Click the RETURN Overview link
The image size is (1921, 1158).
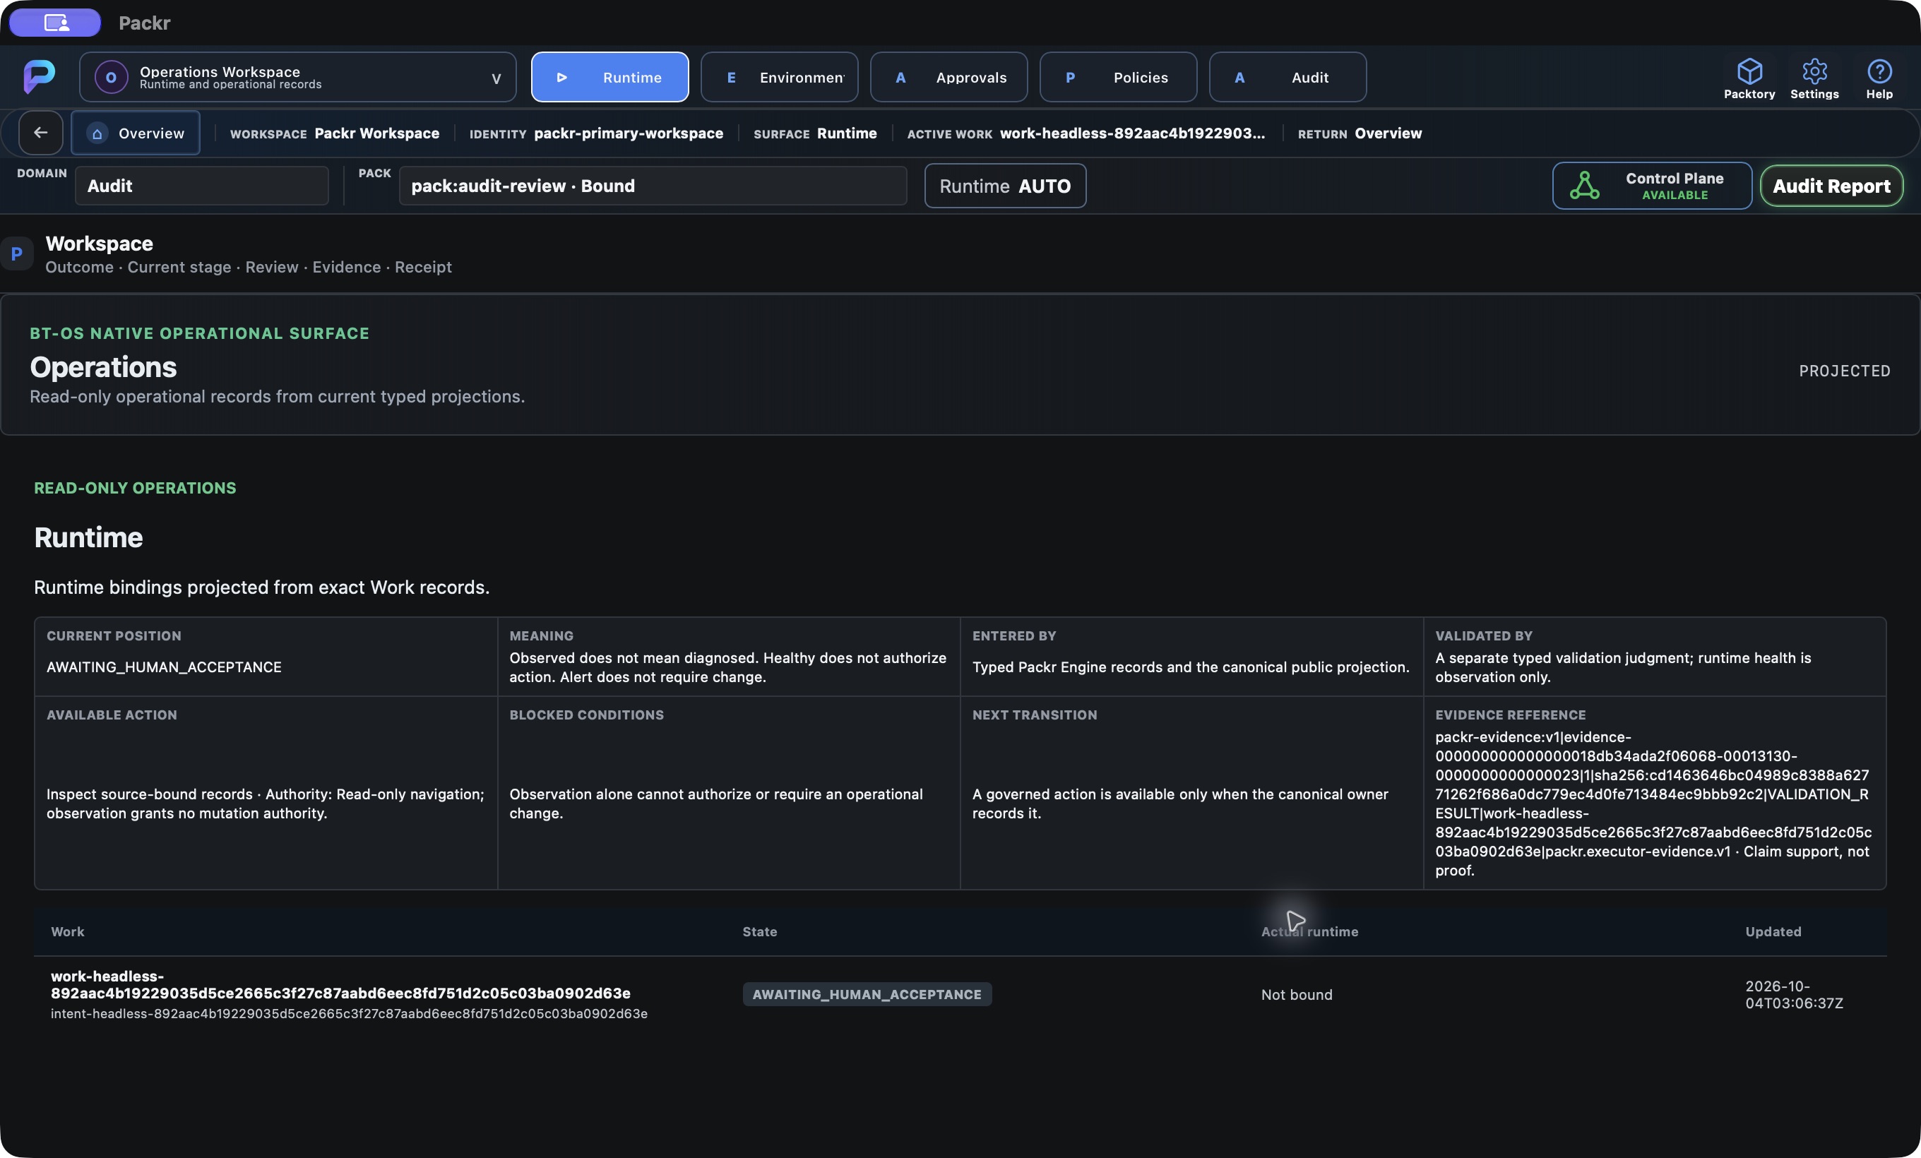click(x=1360, y=133)
